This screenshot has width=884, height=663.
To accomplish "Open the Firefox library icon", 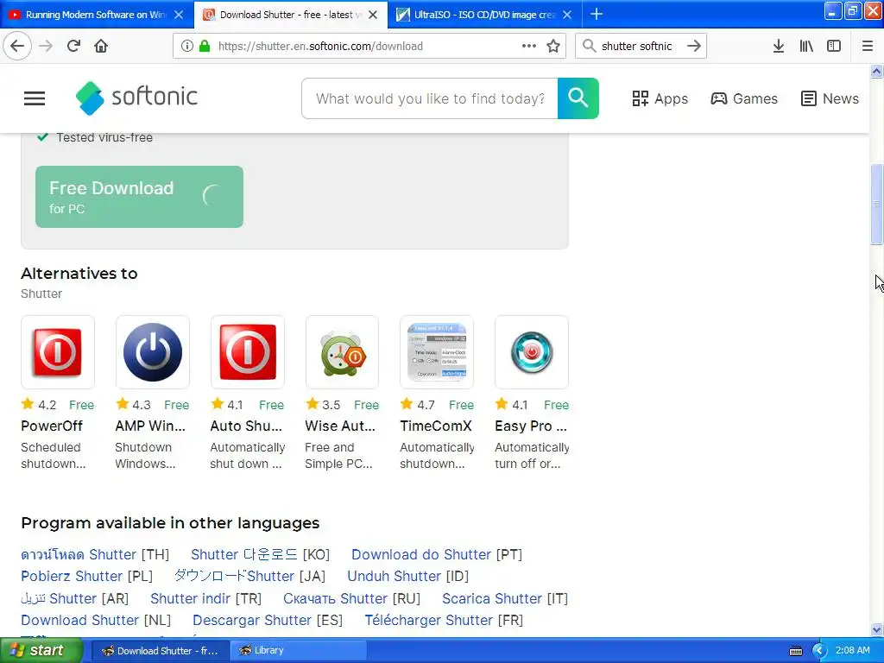I will (806, 46).
